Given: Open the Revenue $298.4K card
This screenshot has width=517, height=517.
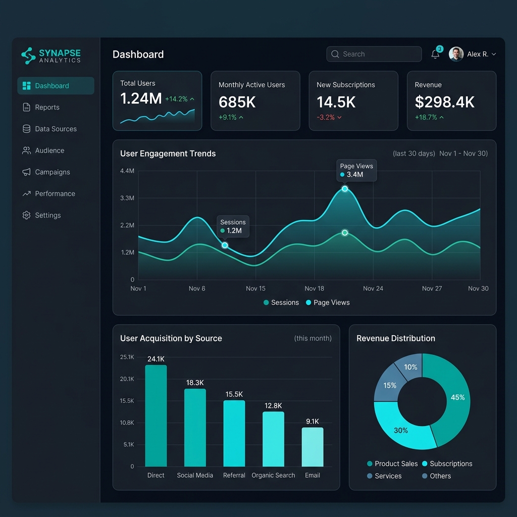Looking at the screenshot, I should [x=451, y=100].
